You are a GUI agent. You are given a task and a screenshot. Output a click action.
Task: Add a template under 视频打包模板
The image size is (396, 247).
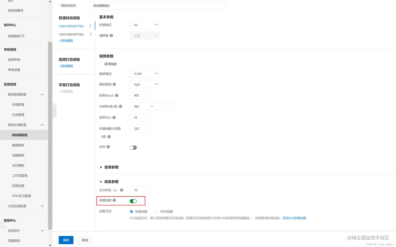tap(66, 66)
